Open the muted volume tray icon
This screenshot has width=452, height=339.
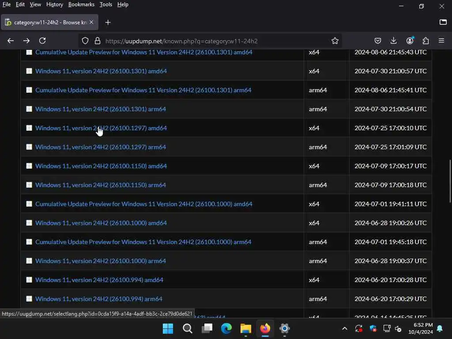click(399, 328)
